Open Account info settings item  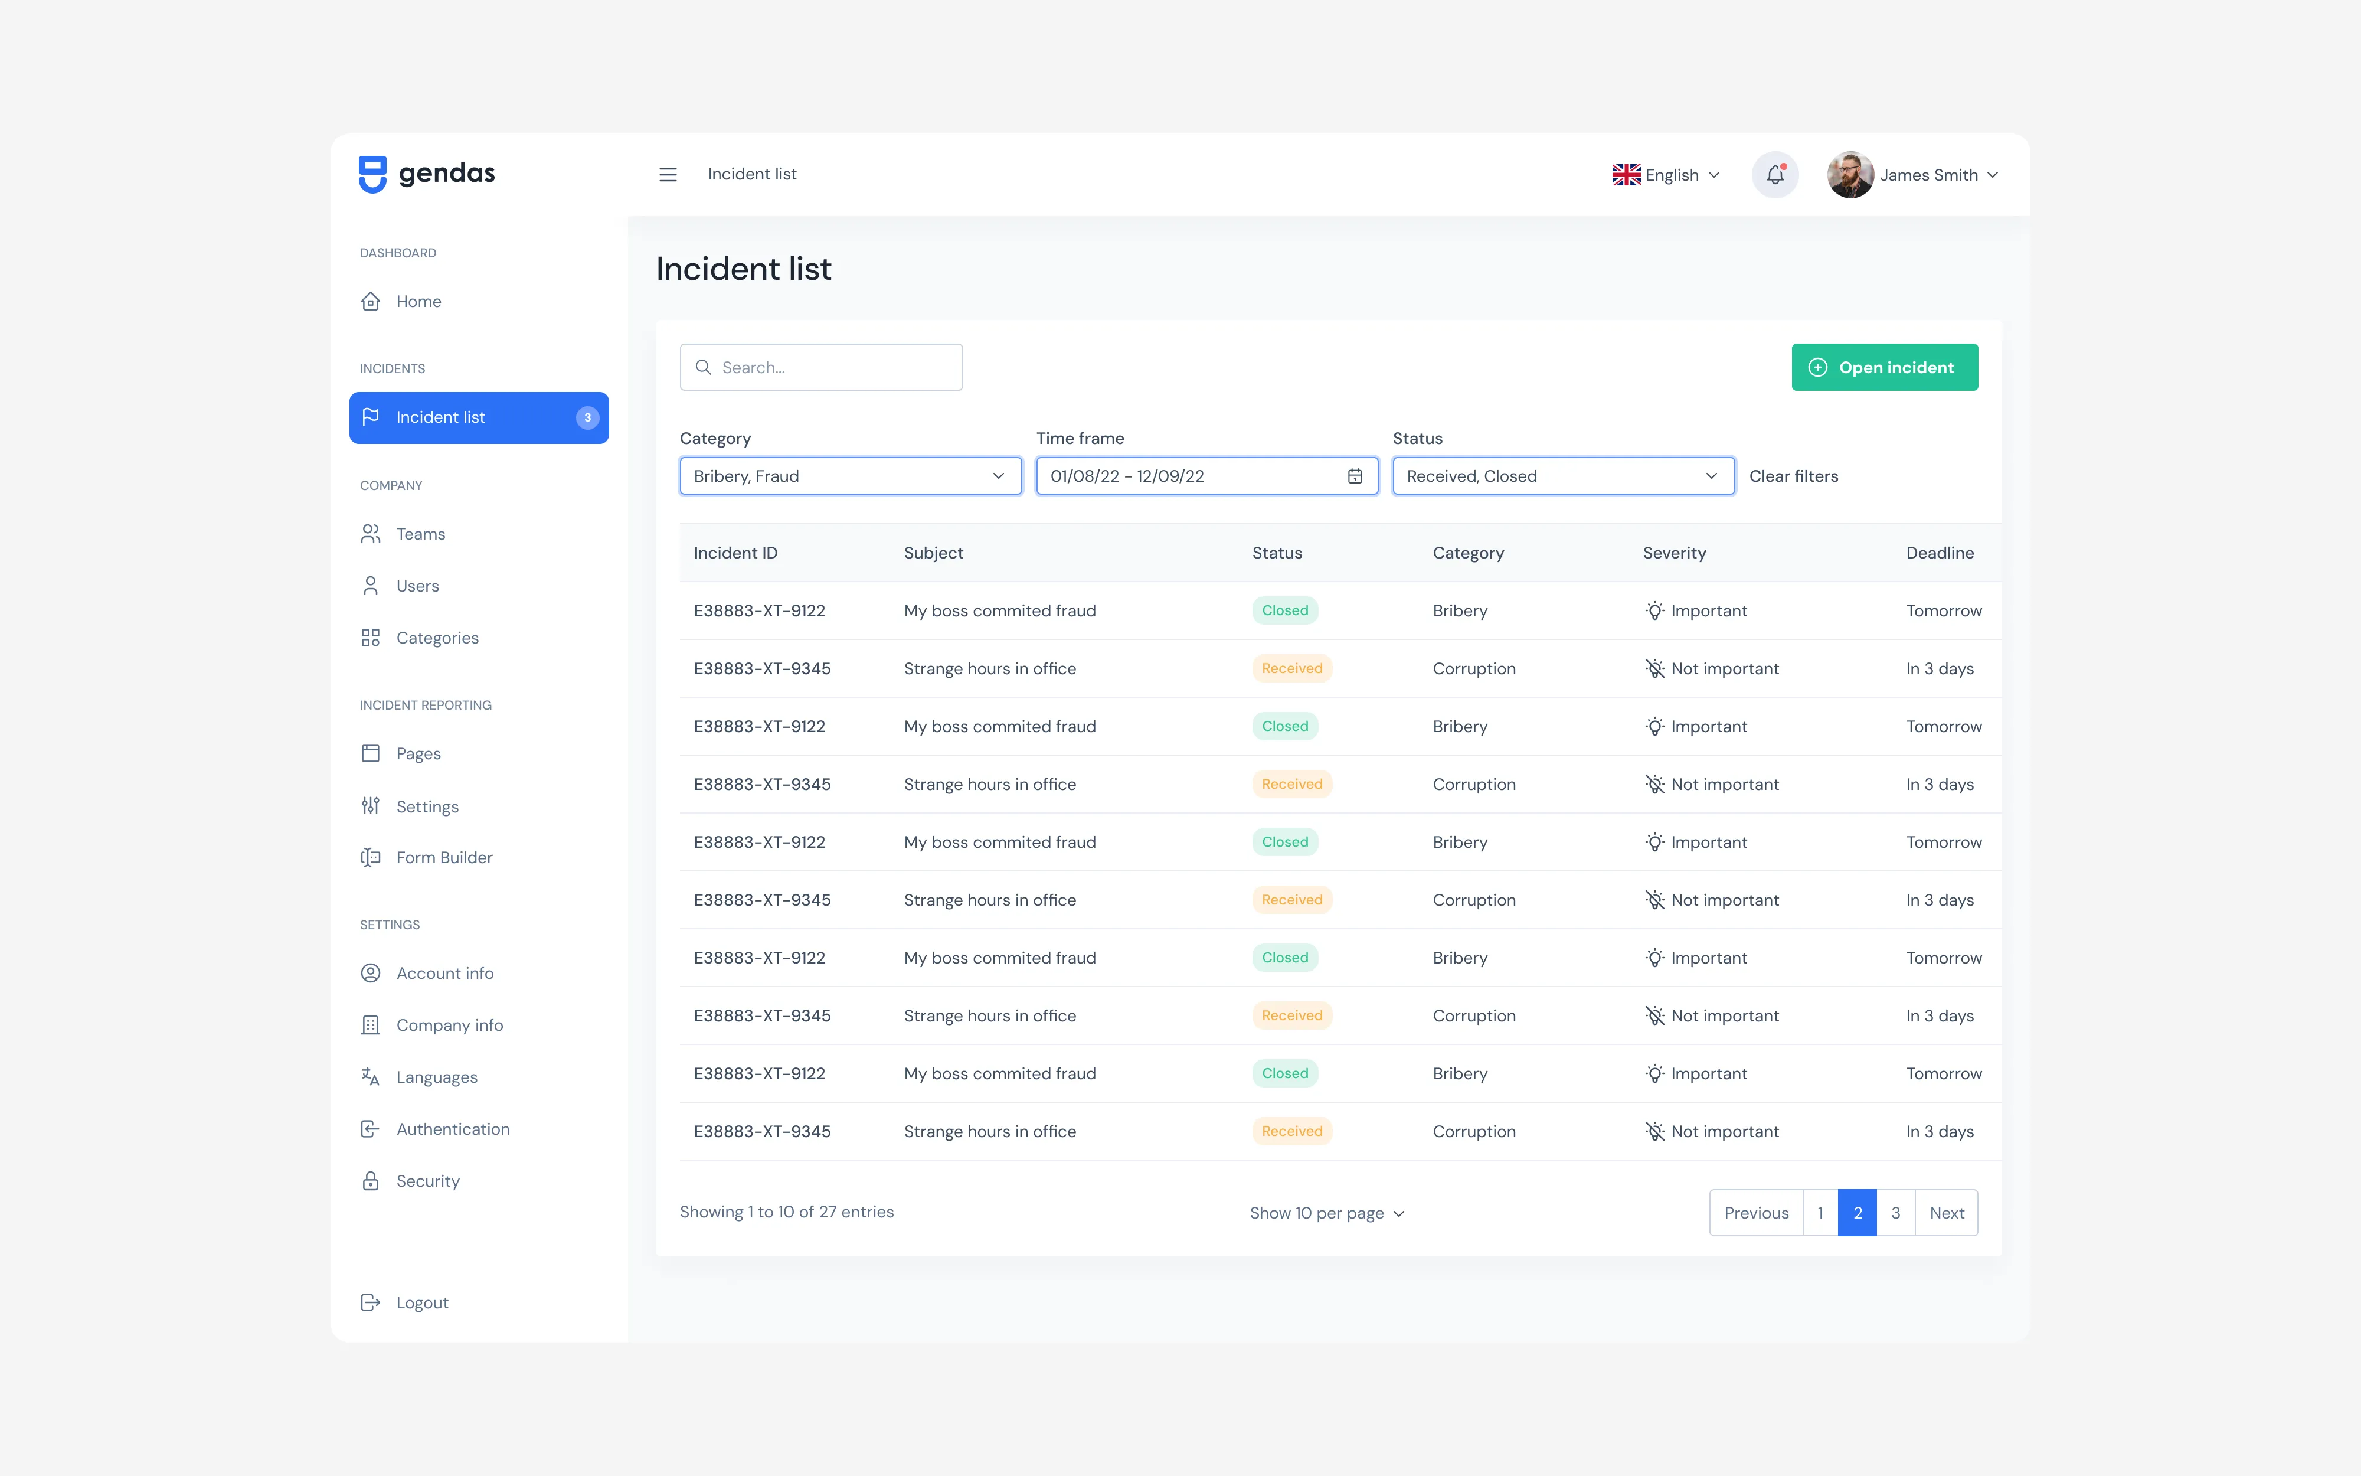[x=479, y=973]
